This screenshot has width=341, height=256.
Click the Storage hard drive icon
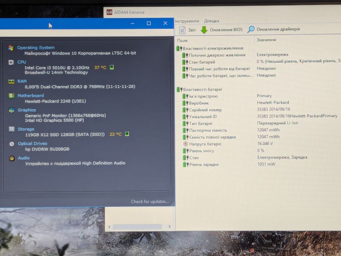[12, 129]
